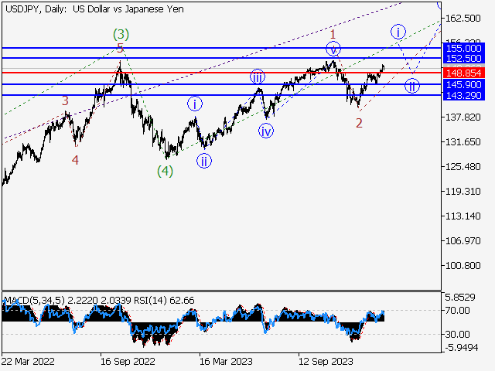Viewport: 495px width, 371px height.
Task: Click the red wave 3 label
Action: coord(65,101)
